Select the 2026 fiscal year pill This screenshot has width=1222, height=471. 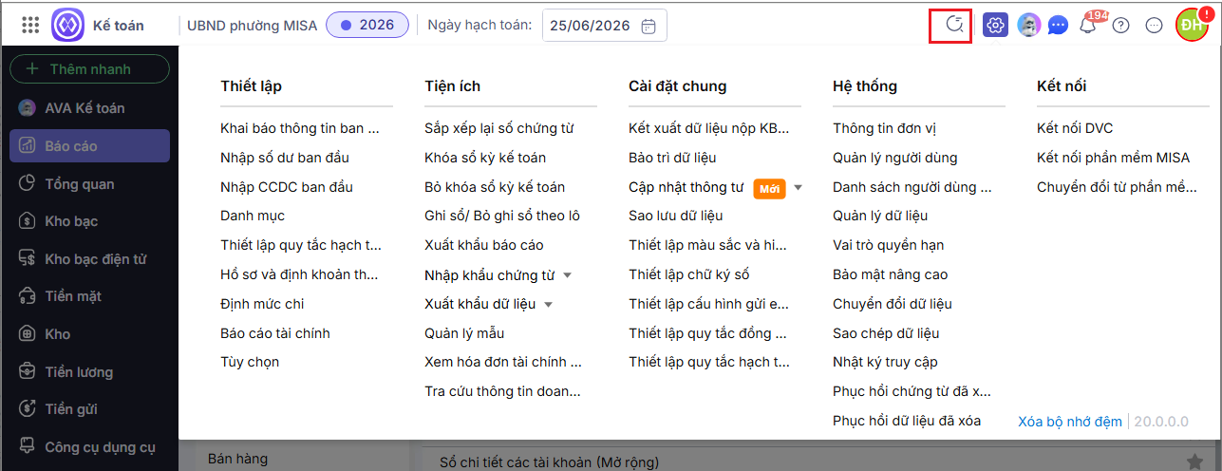[x=367, y=25]
